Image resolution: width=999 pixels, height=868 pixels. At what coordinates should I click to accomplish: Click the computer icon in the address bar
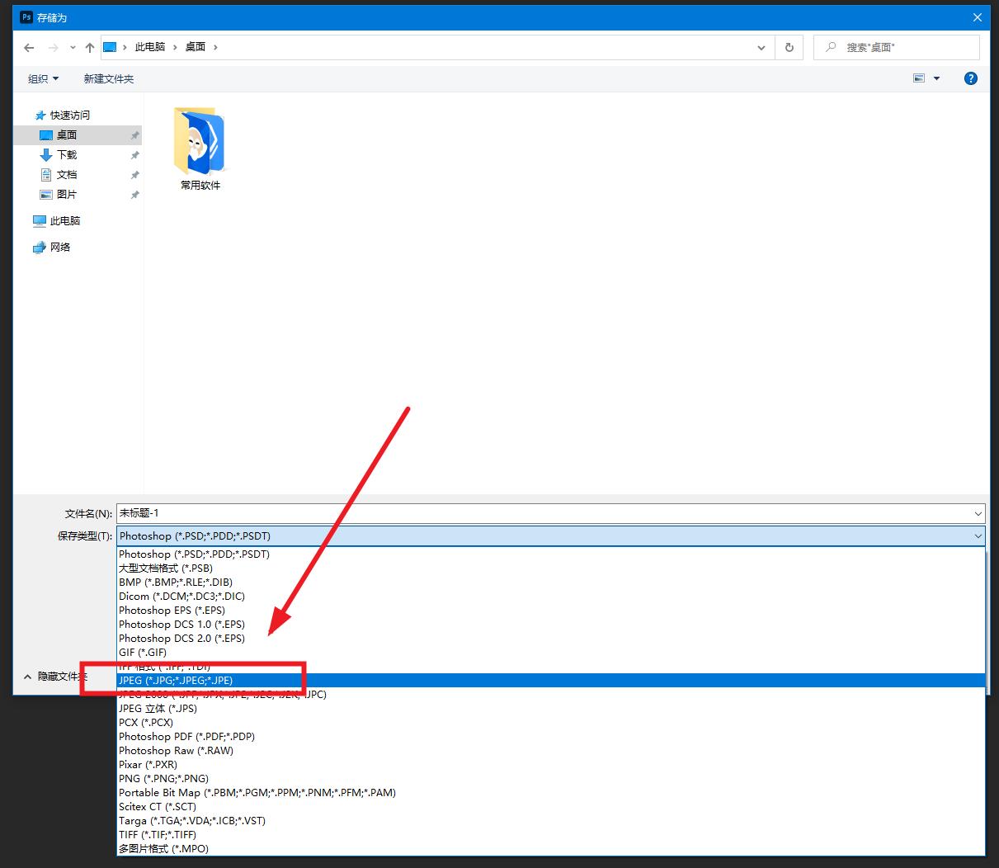(110, 47)
